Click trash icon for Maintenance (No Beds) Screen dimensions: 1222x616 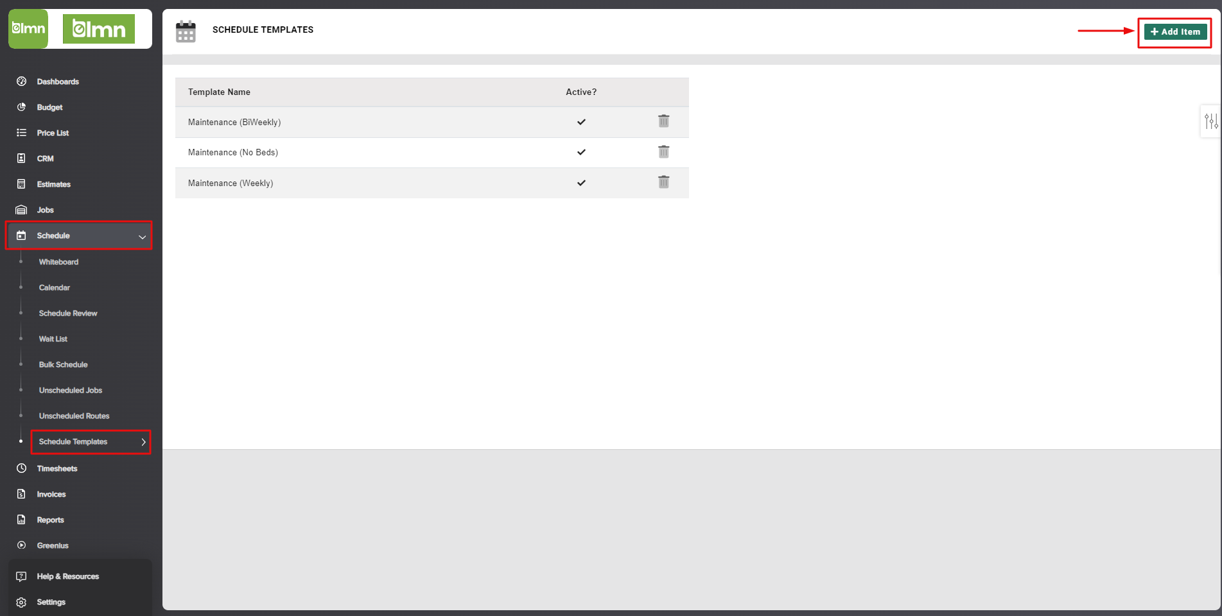[x=663, y=152]
